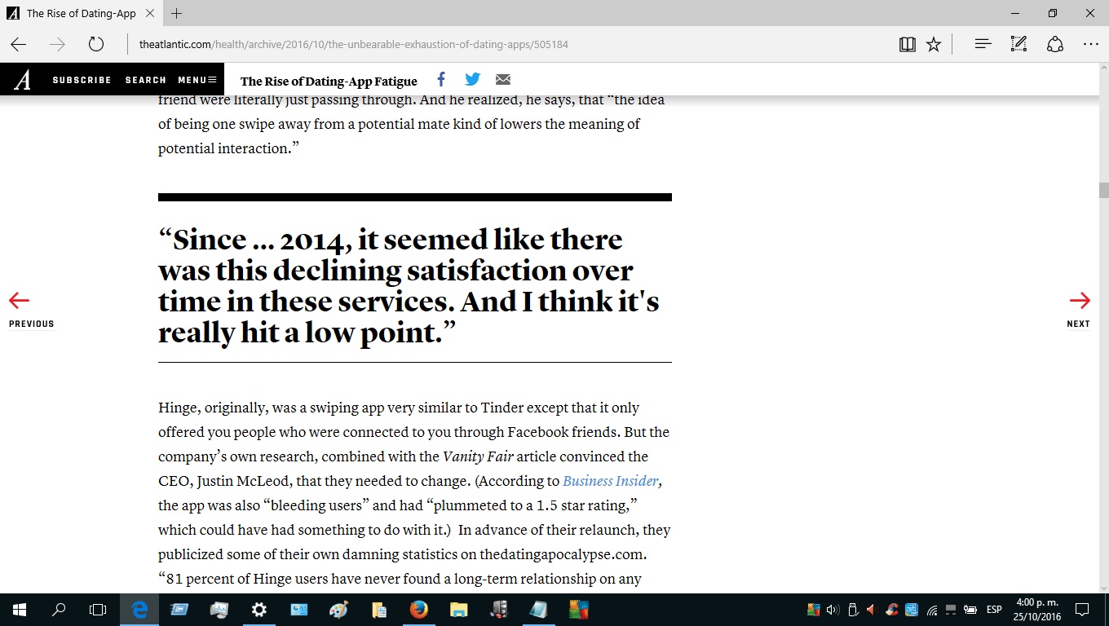Image resolution: width=1109 pixels, height=626 pixels.
Task: Click The Atlantic 'A' logo
Action: 23,80
